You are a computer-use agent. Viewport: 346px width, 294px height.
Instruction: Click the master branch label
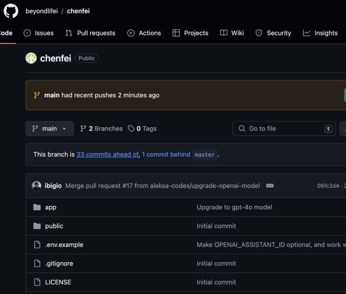click(x=205, y=155)
